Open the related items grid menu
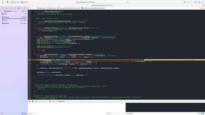 click(29, 8)
